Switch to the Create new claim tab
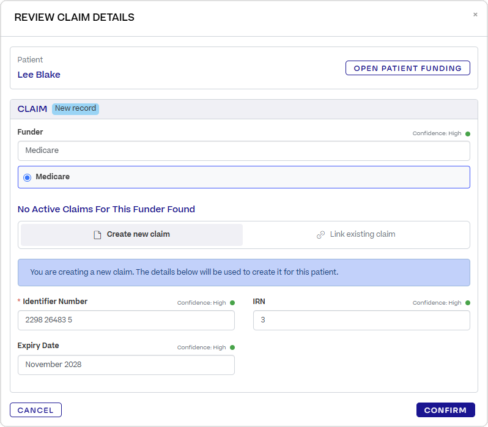This screenshot has height=427, width=488. tap(131, 235)
